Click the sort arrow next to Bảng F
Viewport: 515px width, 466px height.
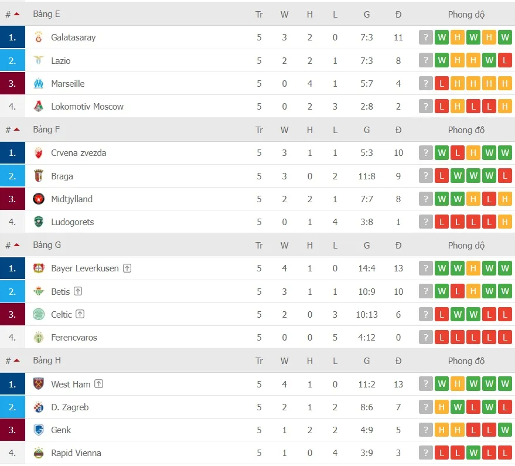point(18,130)
